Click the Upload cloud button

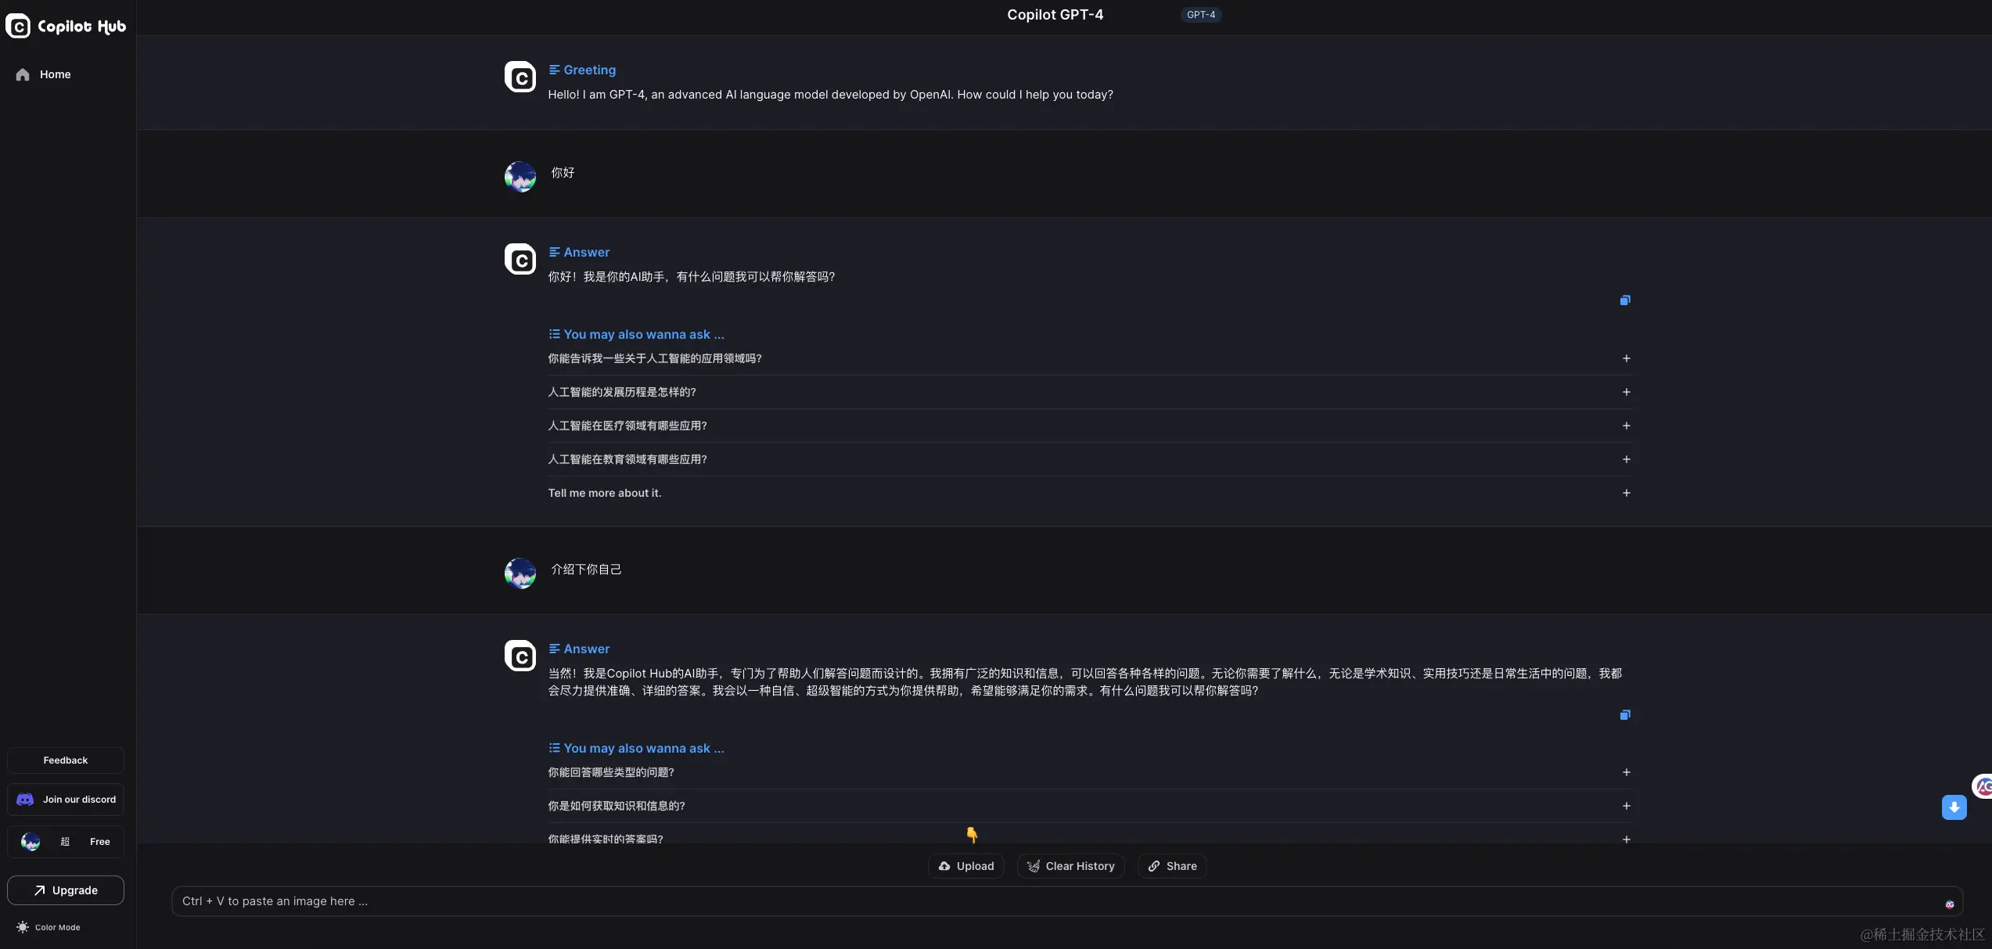(966, 866)
